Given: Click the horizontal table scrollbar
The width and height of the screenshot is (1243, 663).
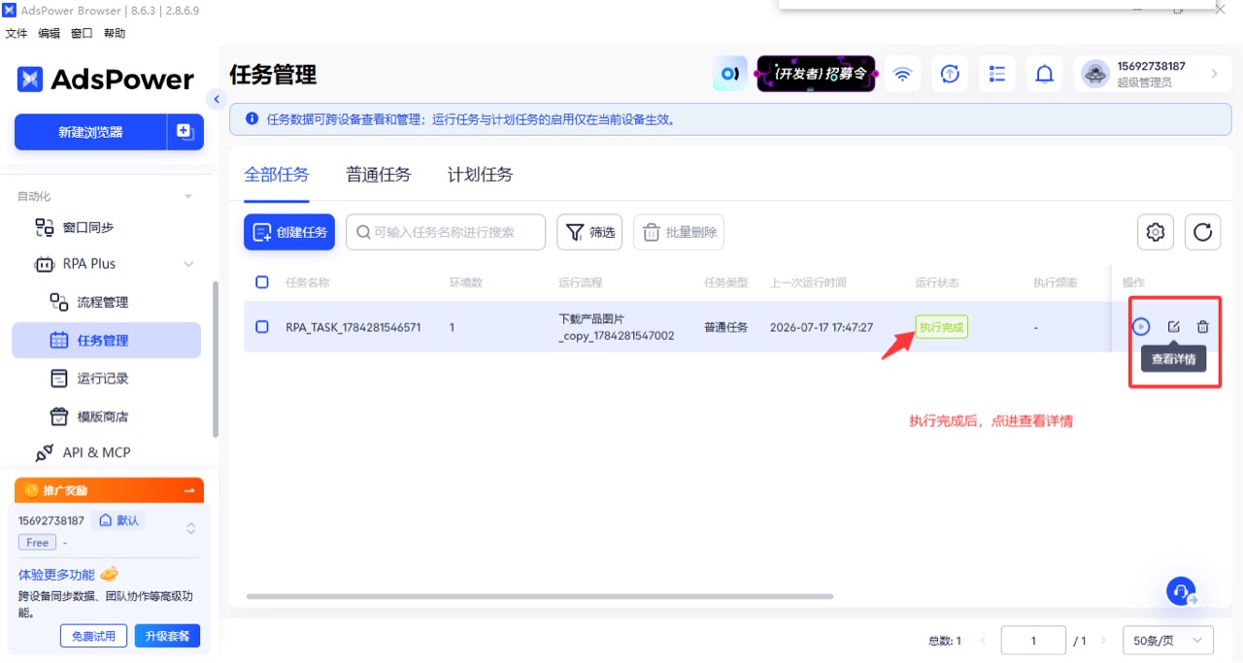Looking at the screenshot, I should point(540,596).
